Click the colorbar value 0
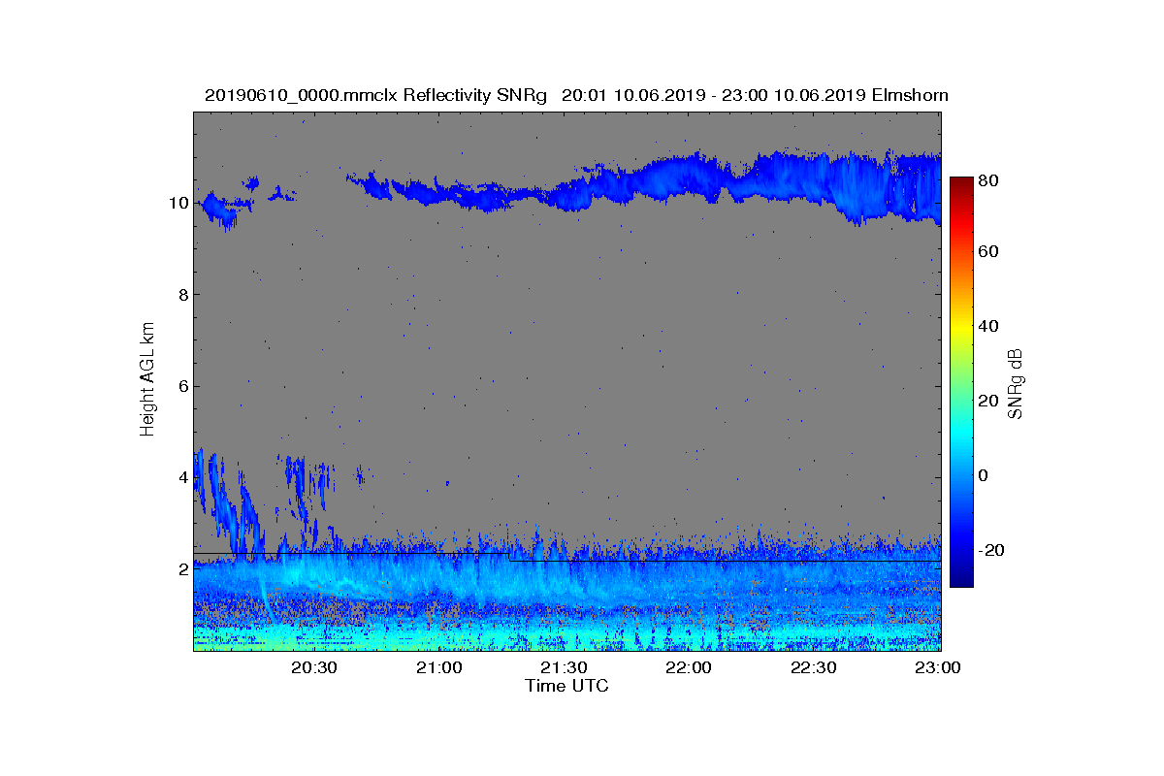 coord(986,475)
